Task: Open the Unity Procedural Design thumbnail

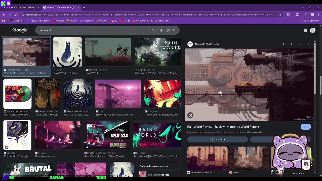Action: tap(118, 94)
